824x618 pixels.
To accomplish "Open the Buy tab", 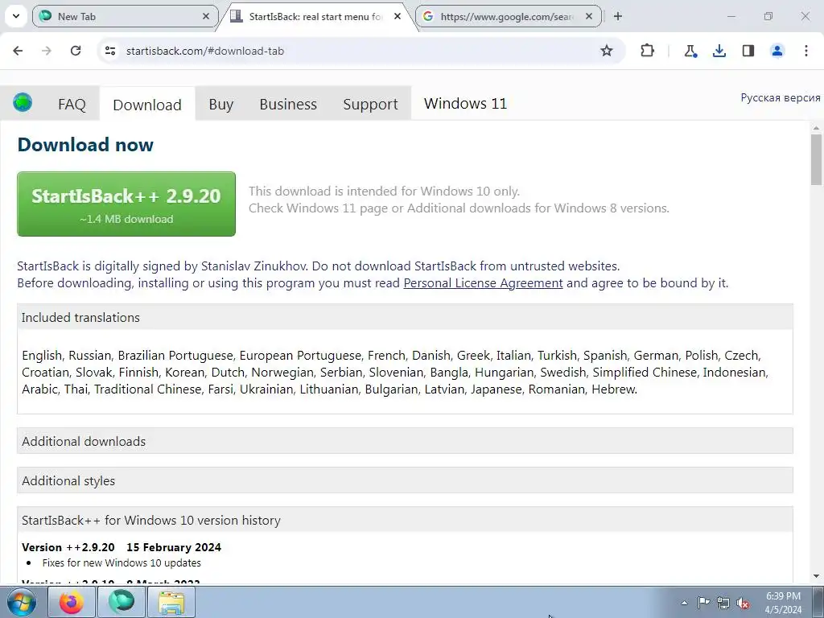I will (x=220, y=104).
